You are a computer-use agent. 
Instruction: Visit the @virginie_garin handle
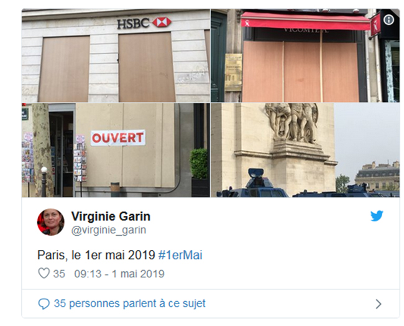(109, 230)
